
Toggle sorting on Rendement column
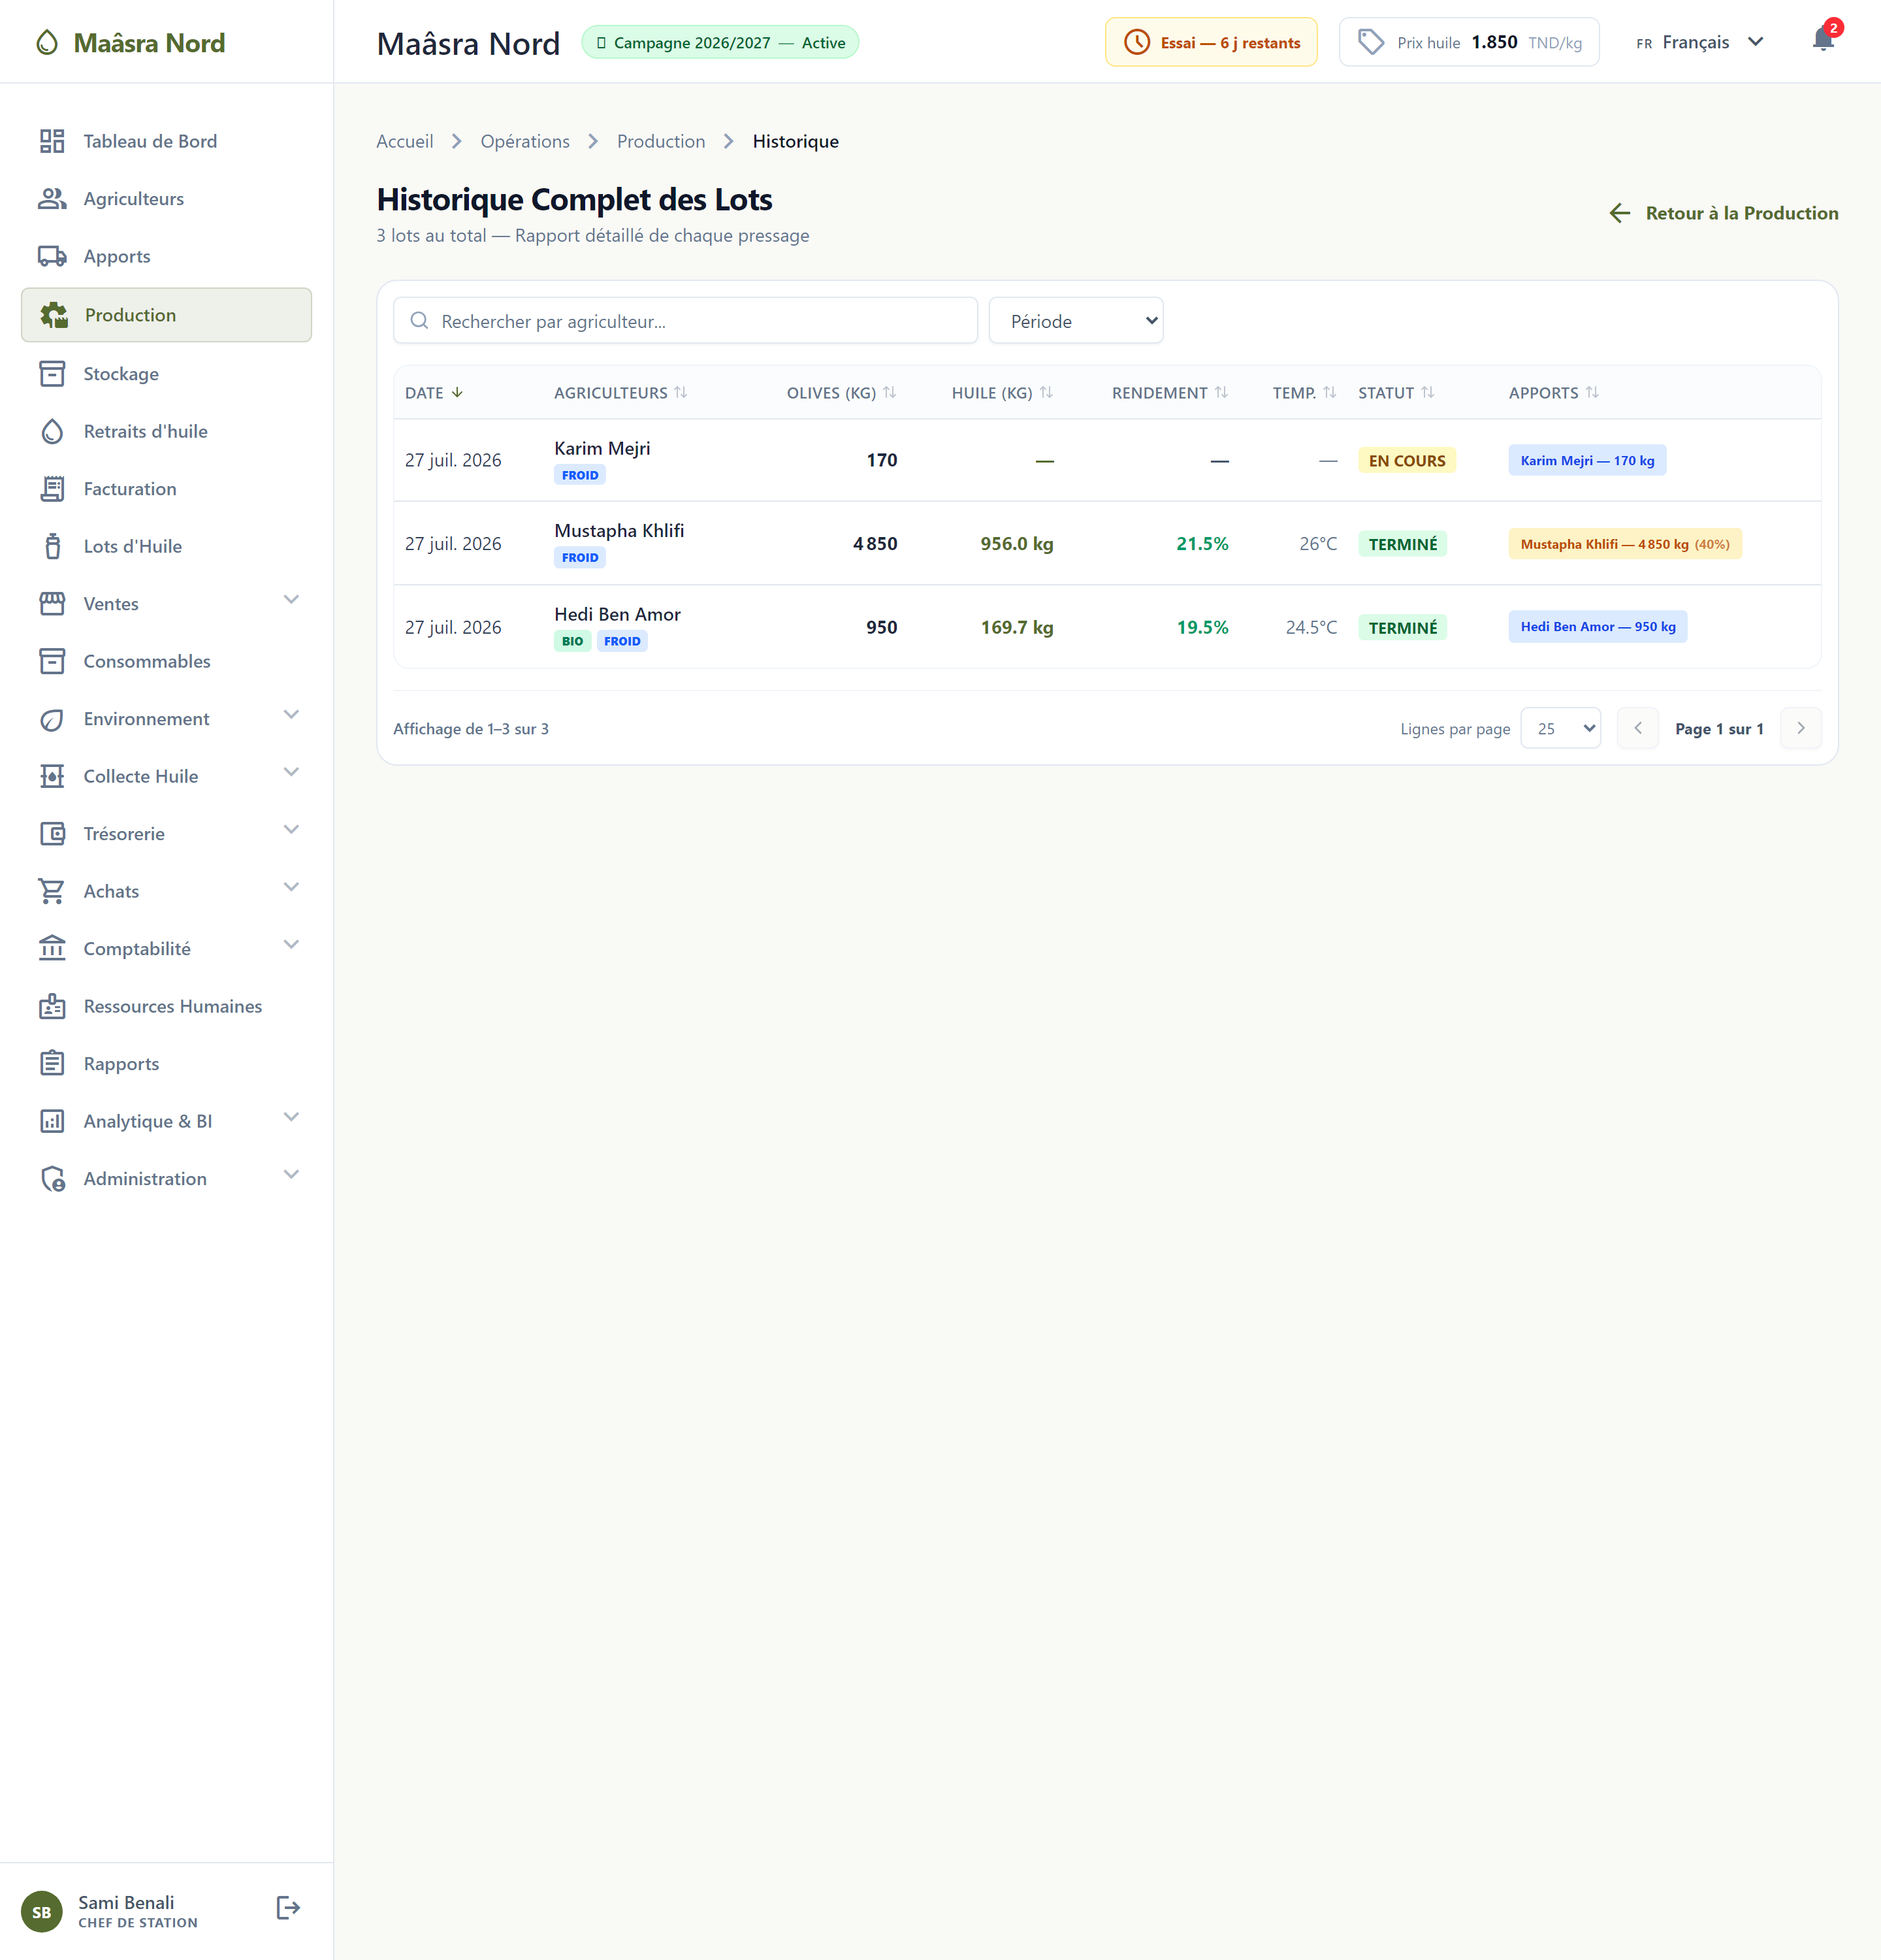click(1169, 393)
